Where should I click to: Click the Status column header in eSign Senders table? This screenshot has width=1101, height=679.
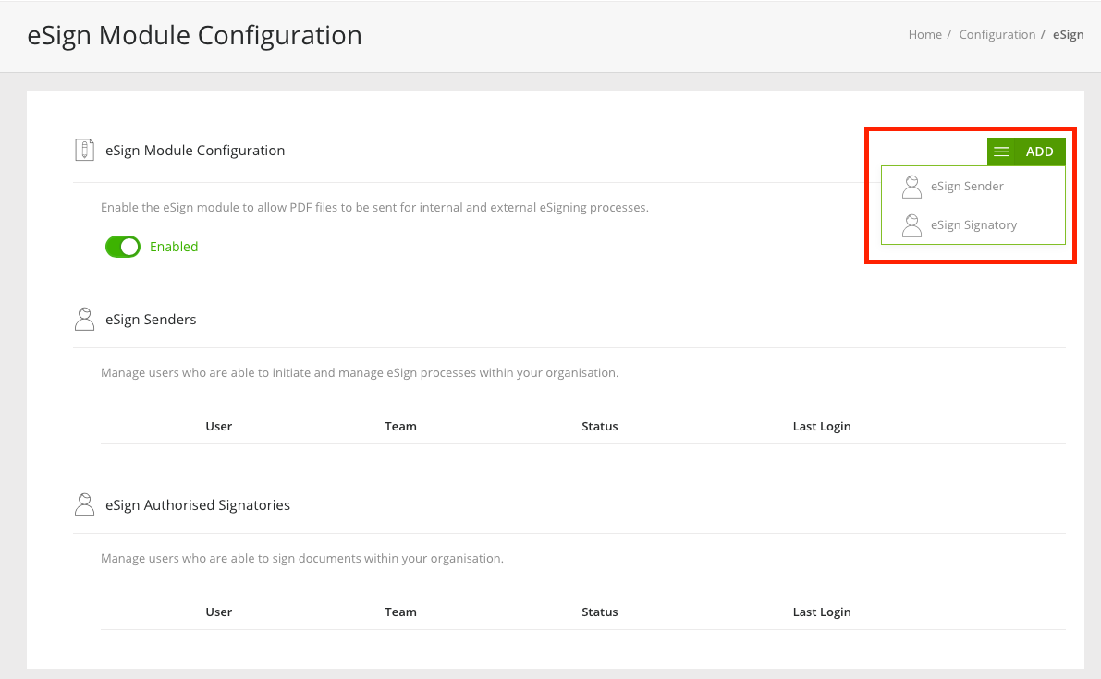(600, 427)
